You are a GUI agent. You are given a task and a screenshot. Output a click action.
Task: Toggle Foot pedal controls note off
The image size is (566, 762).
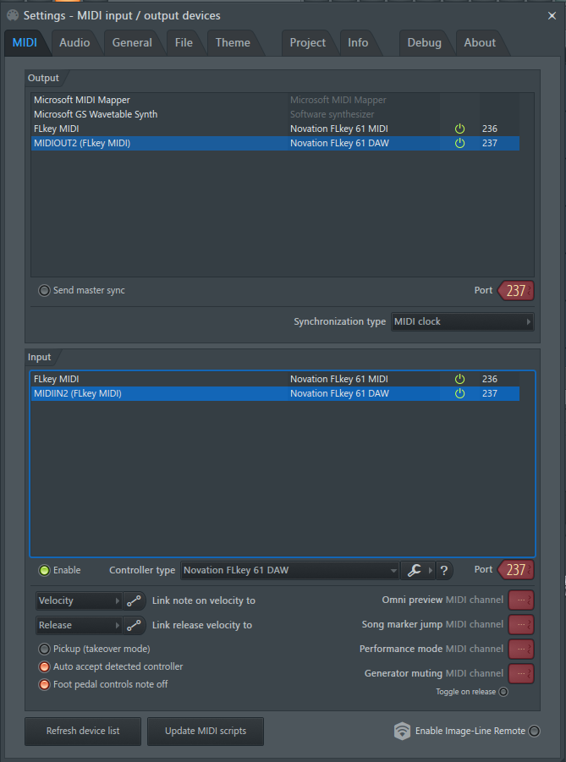pyautogui.click(x=44, y=684)
